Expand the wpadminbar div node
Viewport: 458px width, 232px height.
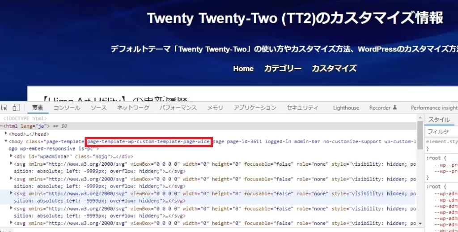click(11, 156)
